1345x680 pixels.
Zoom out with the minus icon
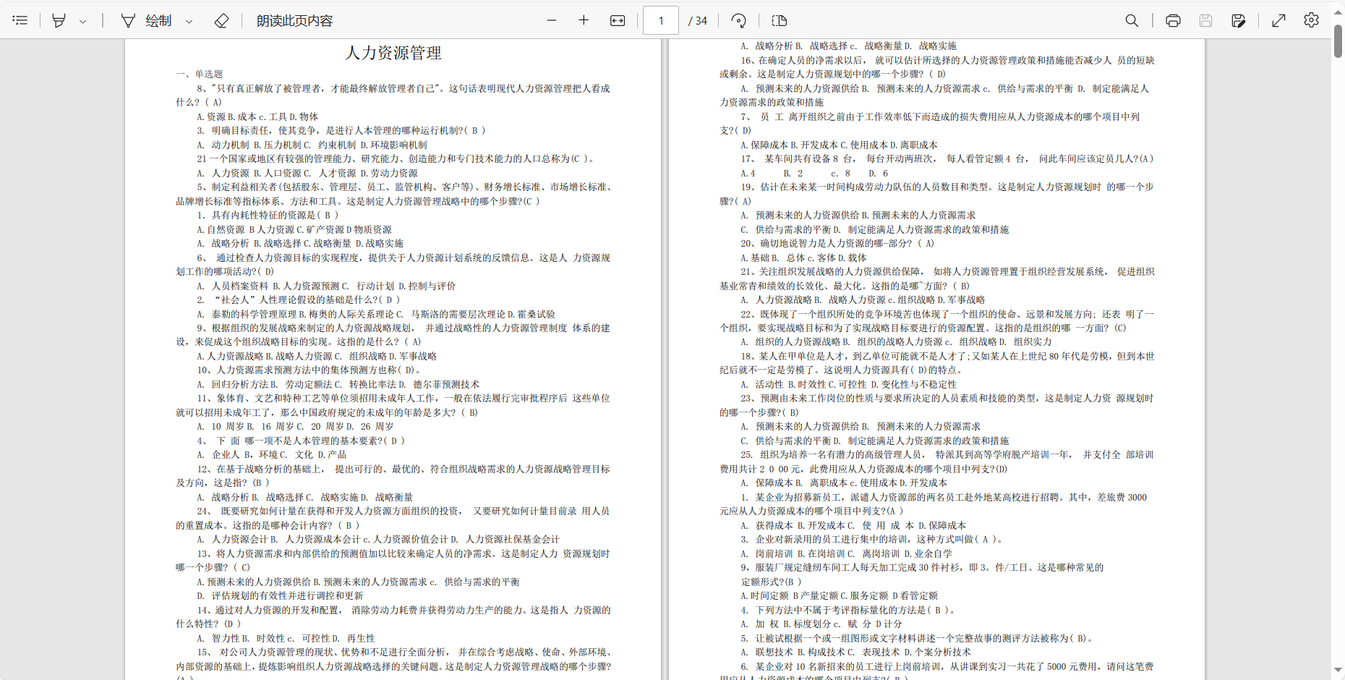pyautogui.click(x=552, y=20)
